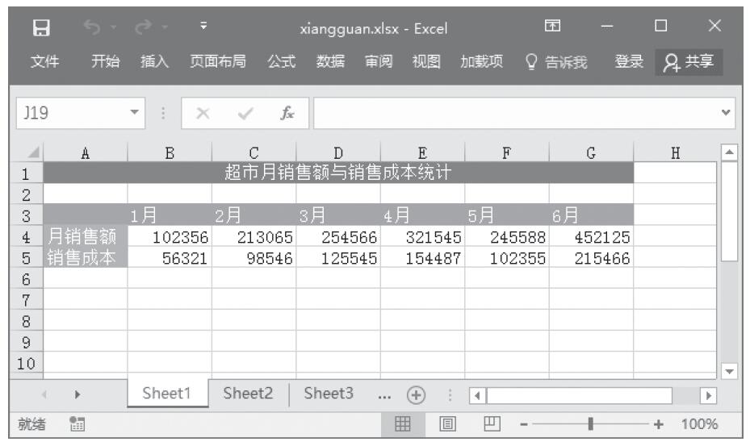Open the ribbon display options icon
The width and height of the screenshot is (750, 446).
553,27
